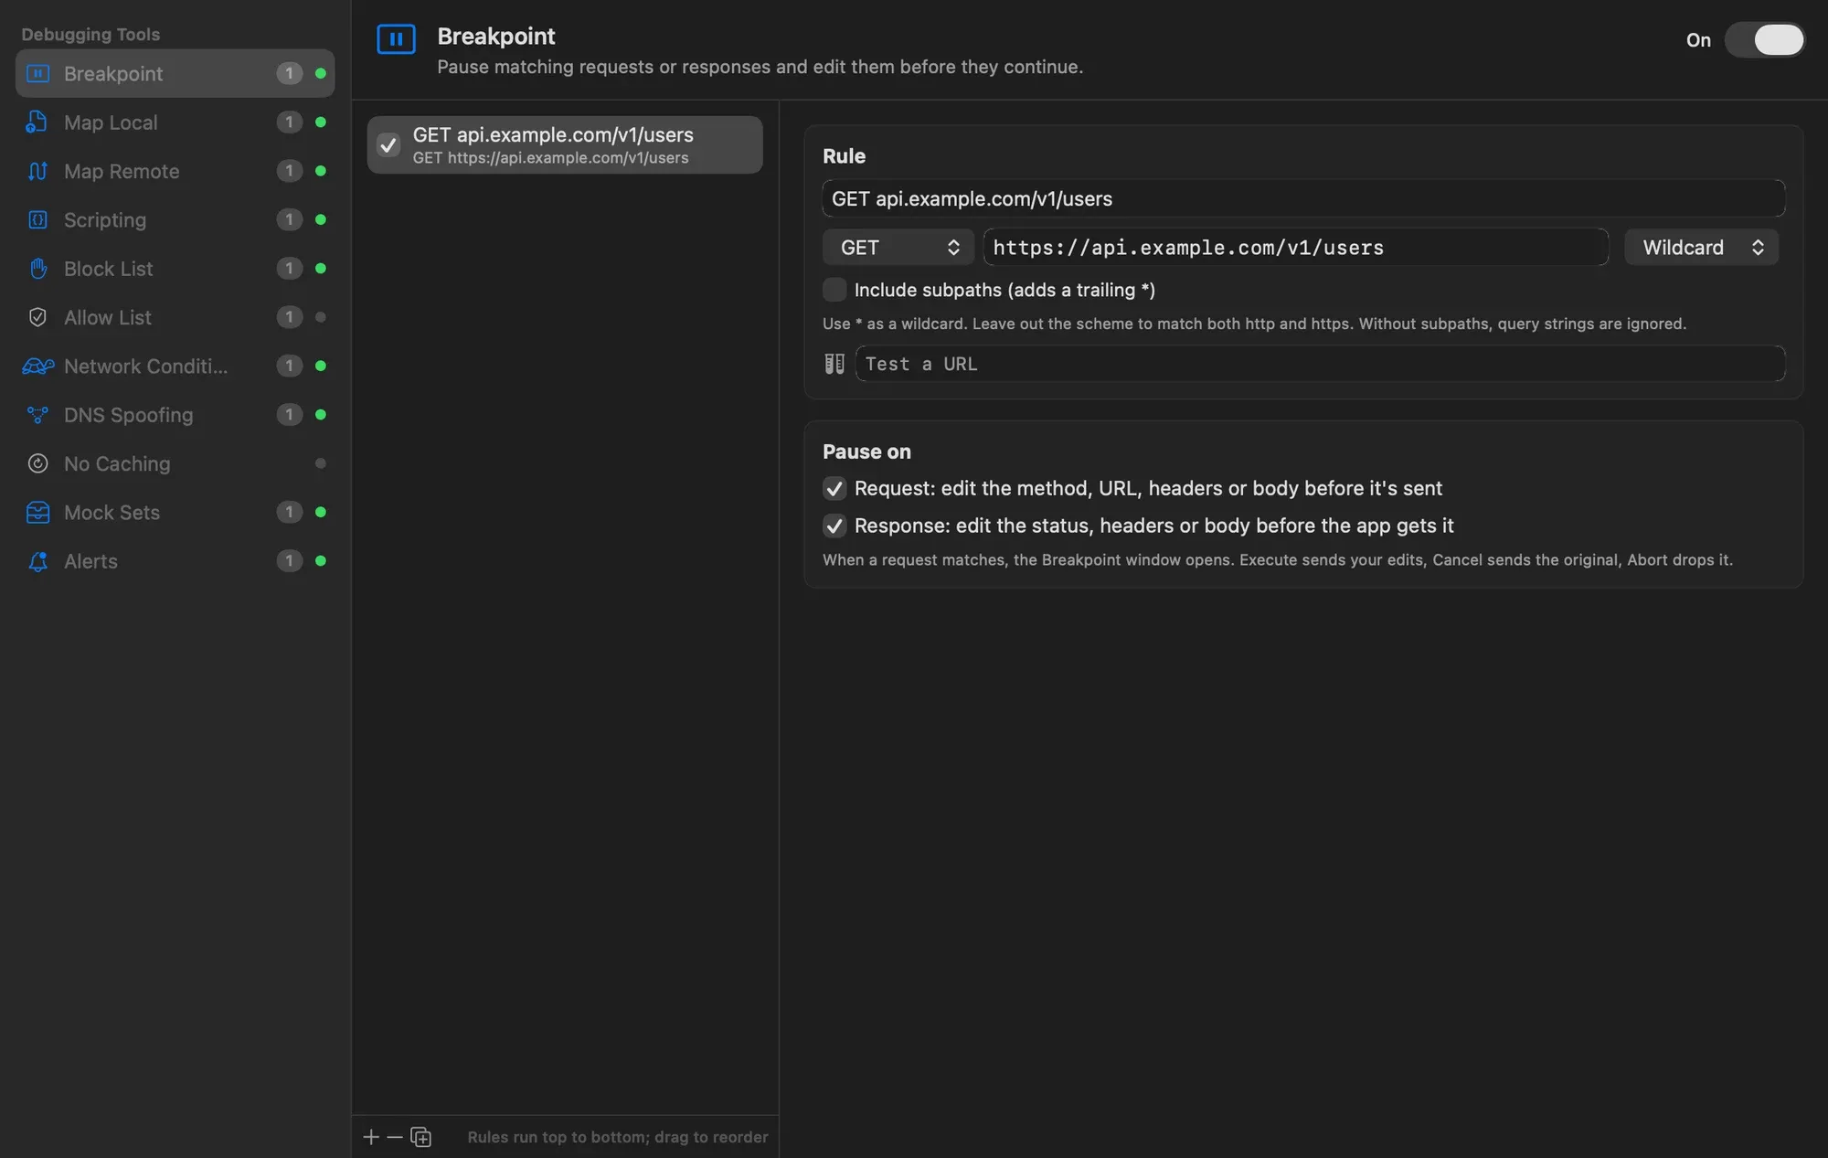
Task: Click 'Request: edit the method, URL' label
Action: tap(1148, 488)
